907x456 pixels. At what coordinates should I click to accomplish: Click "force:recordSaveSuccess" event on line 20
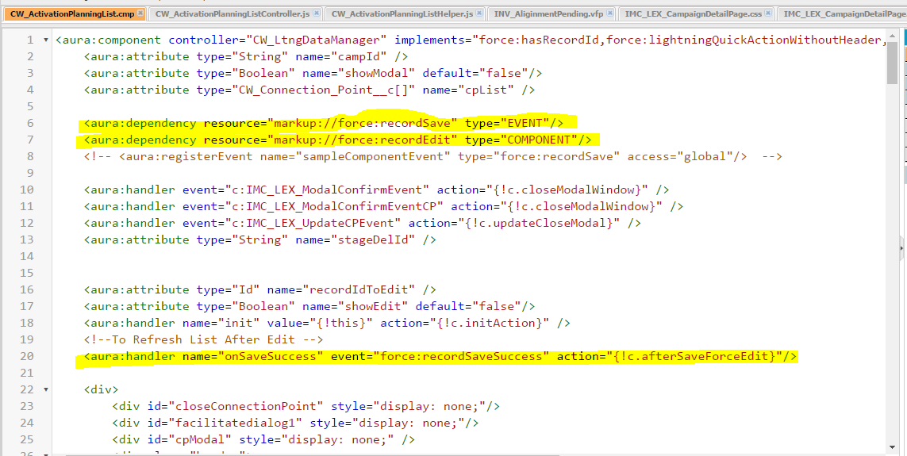(461, 357)
